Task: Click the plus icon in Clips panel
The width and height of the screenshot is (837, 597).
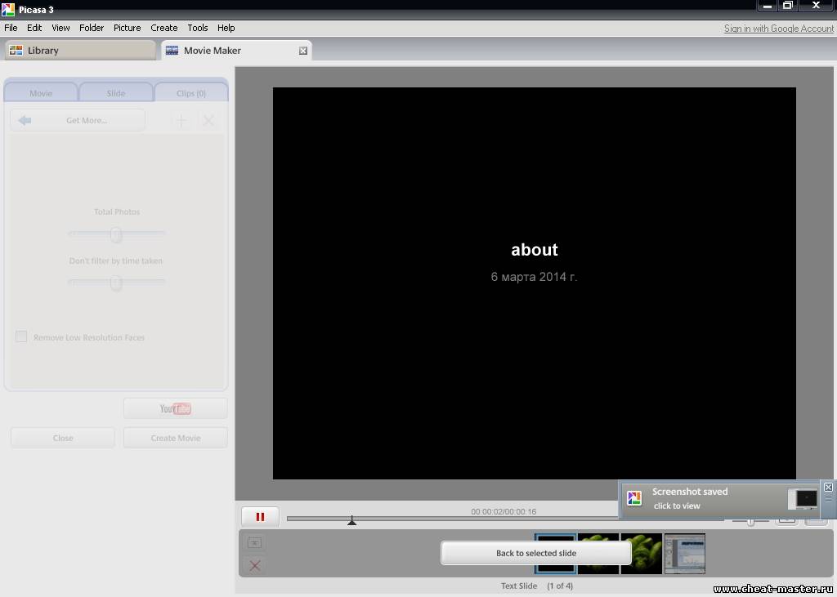Action: tap(181, 121)
